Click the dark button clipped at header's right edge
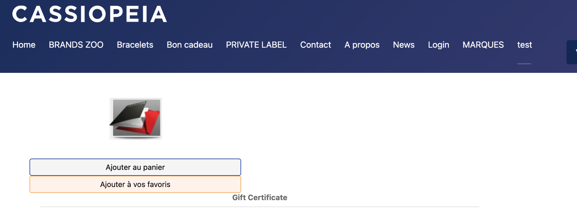The width and height of the screenshot is (577, 220). (x=572, y=52)
